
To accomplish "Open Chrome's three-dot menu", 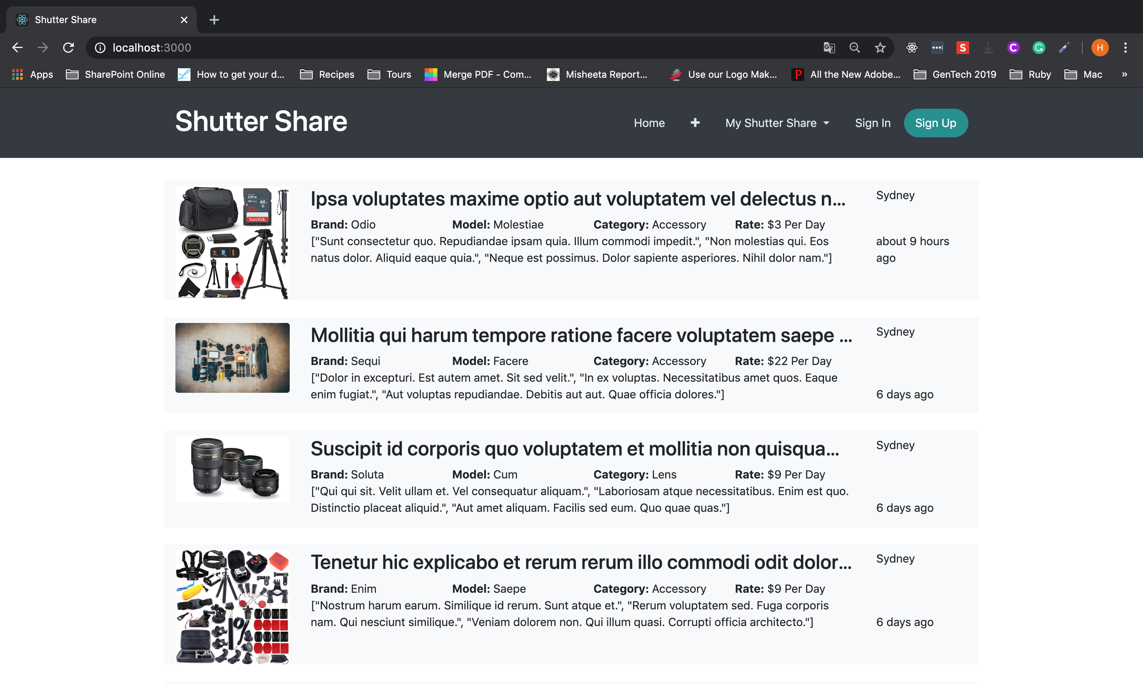I will pyautogui.click(x=1125, y=48).
